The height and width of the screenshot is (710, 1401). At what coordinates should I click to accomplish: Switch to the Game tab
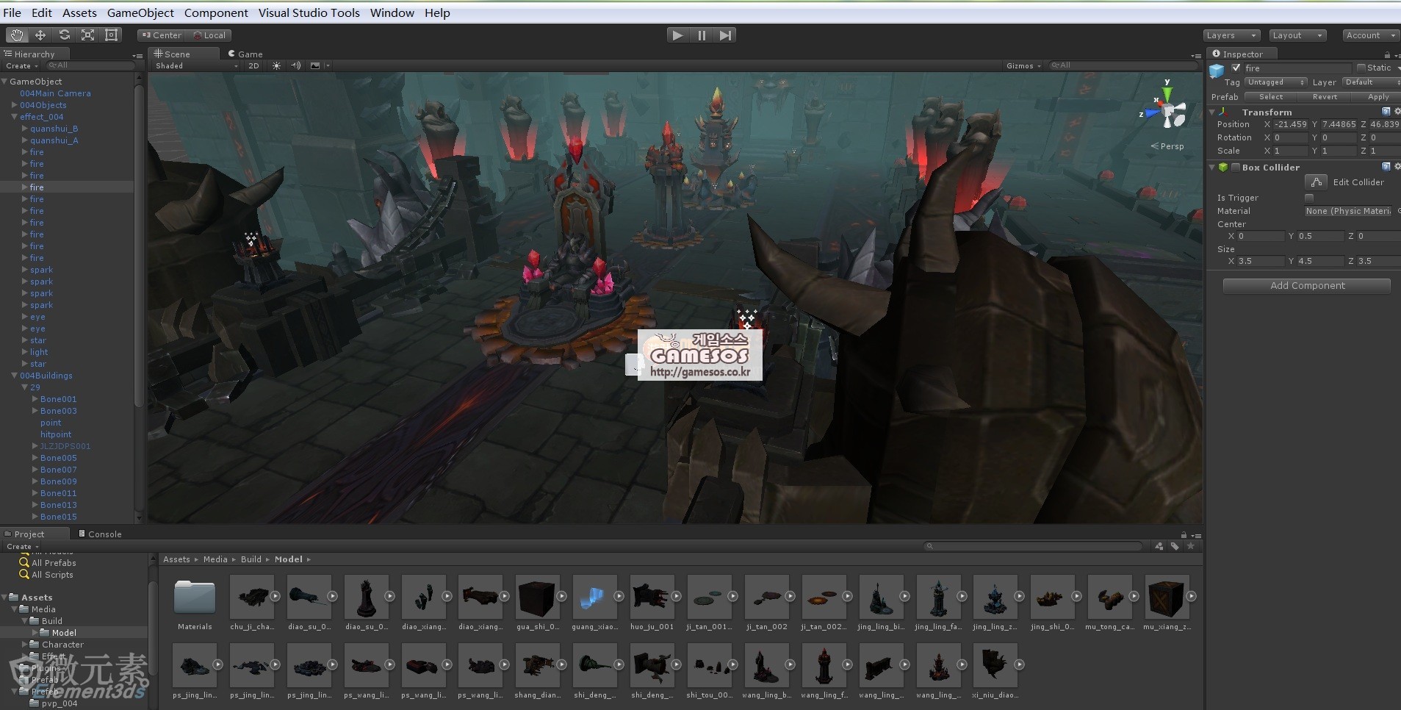click(x=245, y=54)
